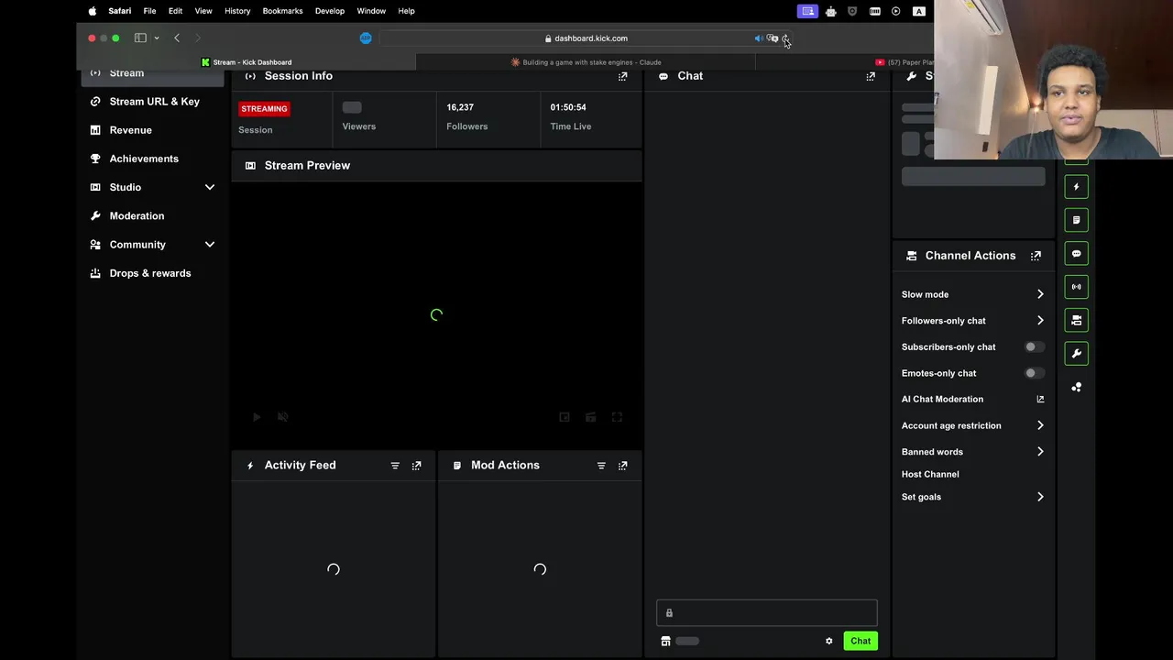Image resolution: width=1173 pixels, height=660 pixels.
Task: Mute tab audio in Safari address bar
Action: (x=759, y=38)
